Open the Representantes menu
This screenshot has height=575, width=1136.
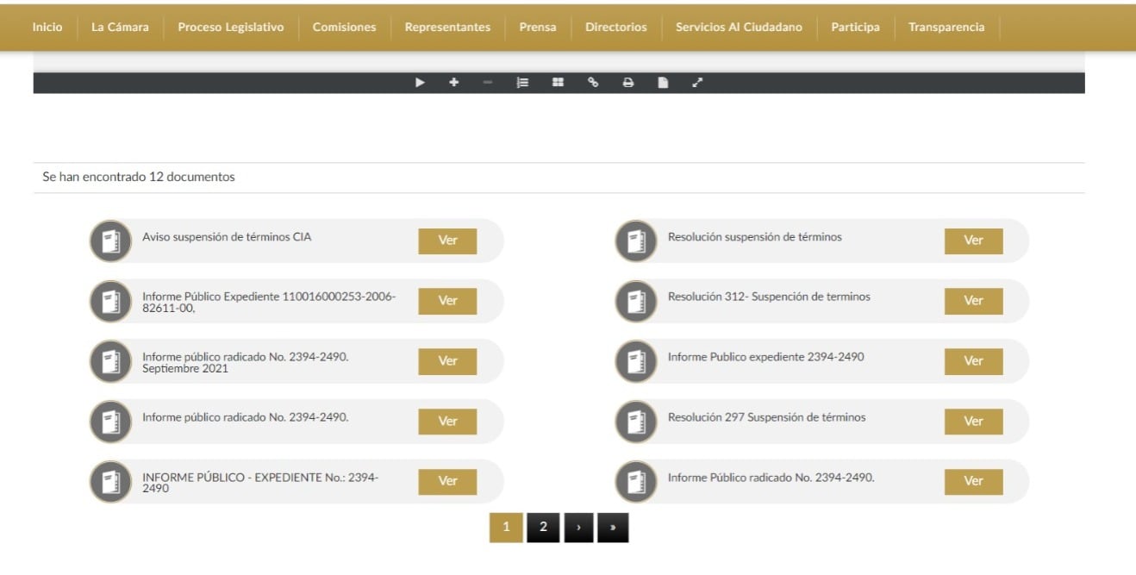pyautogui.click(x=447, y=27)
